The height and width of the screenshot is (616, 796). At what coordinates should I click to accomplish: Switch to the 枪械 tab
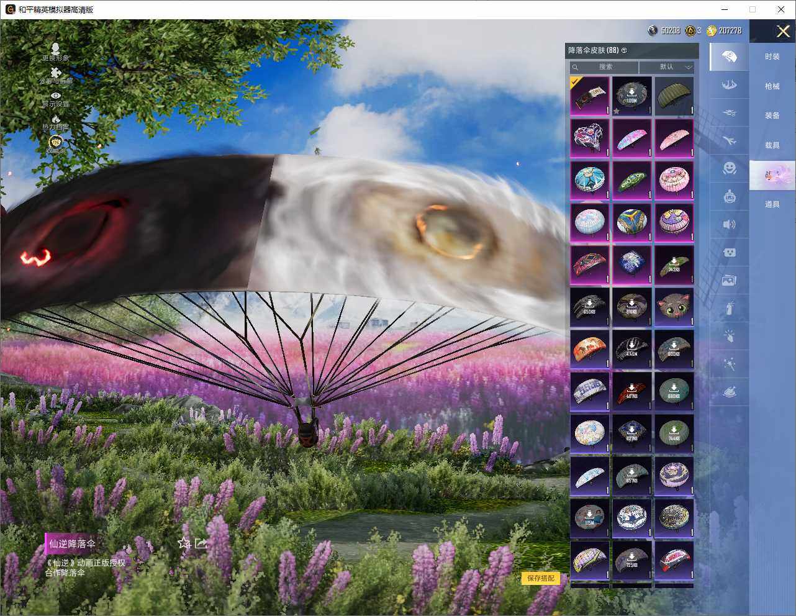click(x=772, y=86)
